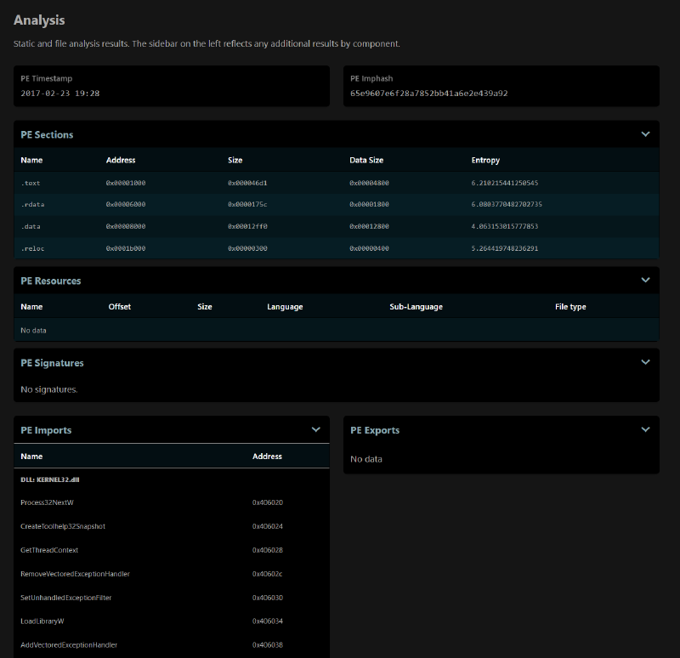Click the Address column header in PE Imports
Image resolution: width=680 pixels, height=658 pixels.
point(267,457)
